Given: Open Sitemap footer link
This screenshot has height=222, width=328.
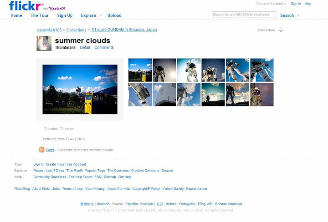Looking at the screenshot, I should click(110, 177).
